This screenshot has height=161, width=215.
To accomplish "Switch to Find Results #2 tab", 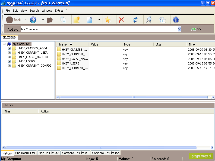I will pyautogui.click(x=49, y=153).
